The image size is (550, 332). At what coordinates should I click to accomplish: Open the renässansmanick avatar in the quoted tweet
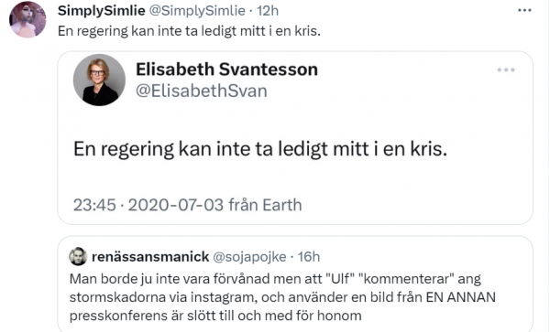pyautogui.click(x=78, y=256)
